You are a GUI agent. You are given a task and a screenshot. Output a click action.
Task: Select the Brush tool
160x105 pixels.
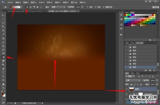[x=3, y=42]
